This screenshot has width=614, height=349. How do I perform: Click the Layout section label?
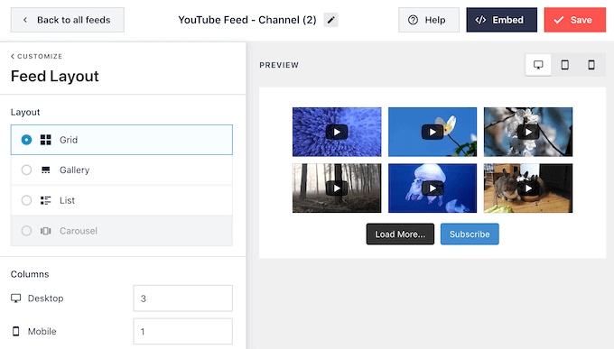25,113
